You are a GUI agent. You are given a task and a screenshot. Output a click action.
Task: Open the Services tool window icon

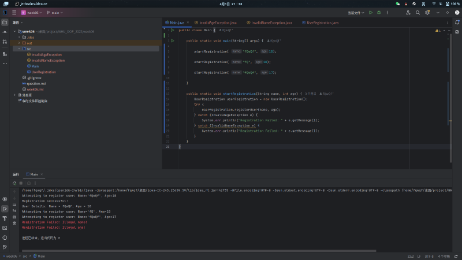pos(5,199)
